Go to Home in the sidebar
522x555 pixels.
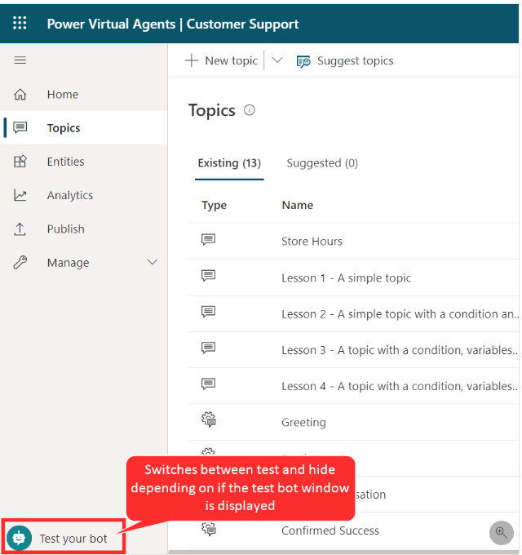coord(83,94)
